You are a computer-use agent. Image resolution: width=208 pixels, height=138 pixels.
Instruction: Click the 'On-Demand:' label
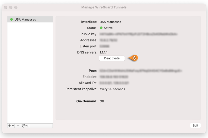tap(87, 101)
